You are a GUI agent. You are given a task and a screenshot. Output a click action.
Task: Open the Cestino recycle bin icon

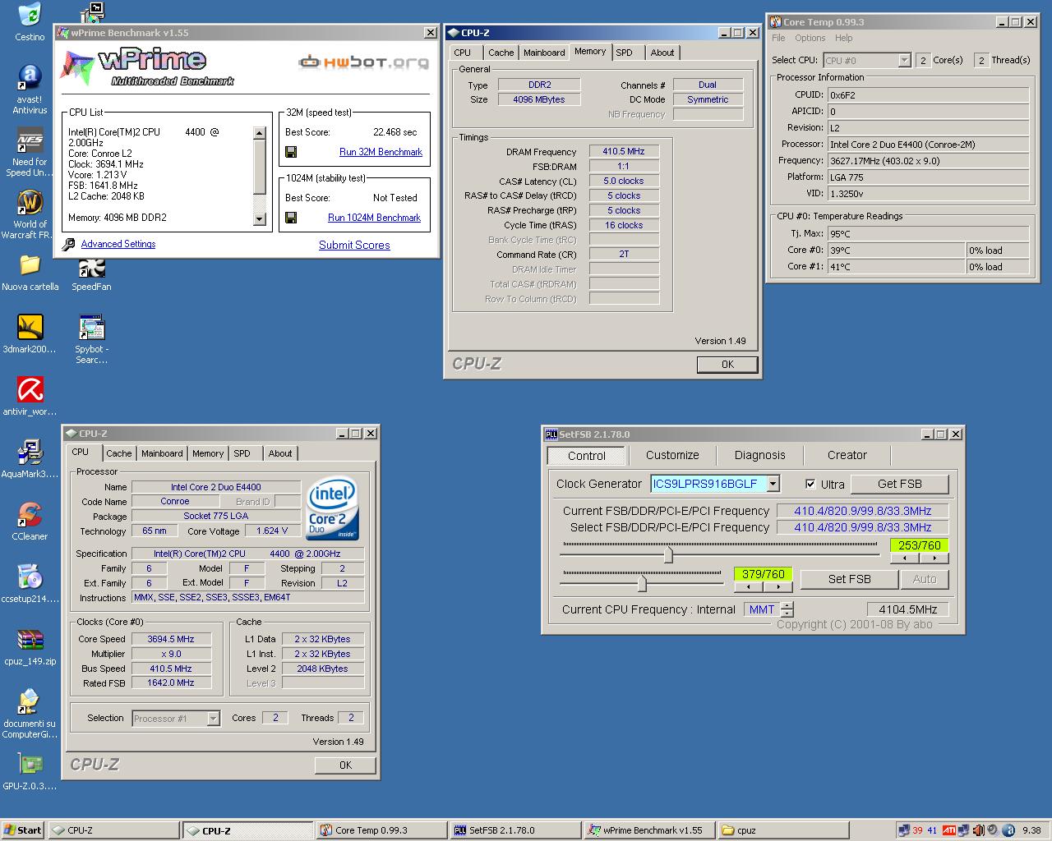pos(30,21)
